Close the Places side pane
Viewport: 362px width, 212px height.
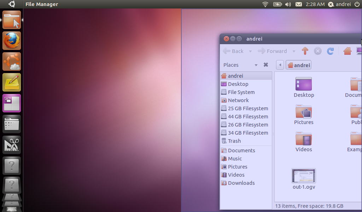point(266,65)
